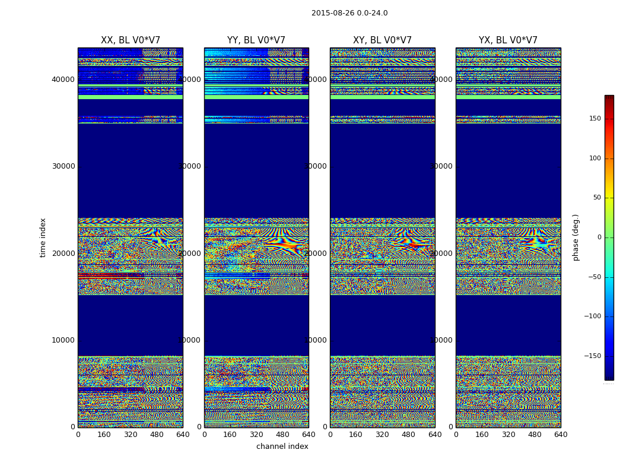
Task: Select the "XX, BL V0*V7" subplot title
Action: pos(131,40)
